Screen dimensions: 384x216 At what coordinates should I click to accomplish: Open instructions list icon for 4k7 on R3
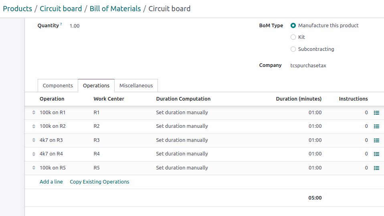point(376,140)
